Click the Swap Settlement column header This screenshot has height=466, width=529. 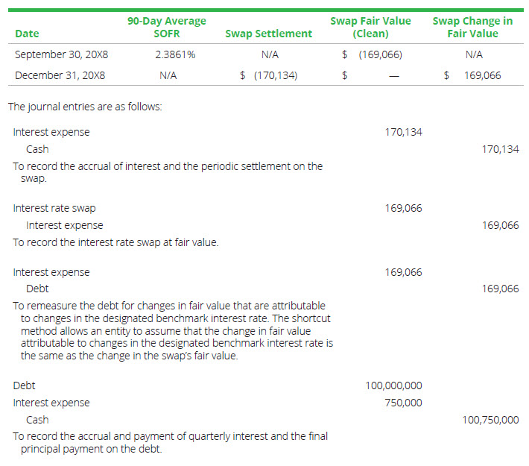pyautogui.click(x=268, y=34)
